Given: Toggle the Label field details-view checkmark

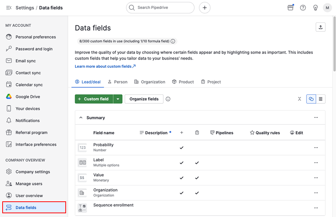Looking at the screenshot, I should pos(197,163).
